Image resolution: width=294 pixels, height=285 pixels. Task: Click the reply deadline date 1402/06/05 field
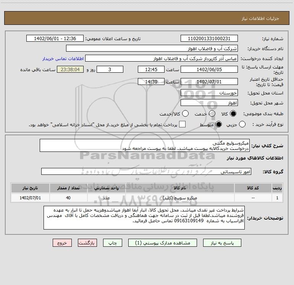(209, 69)
